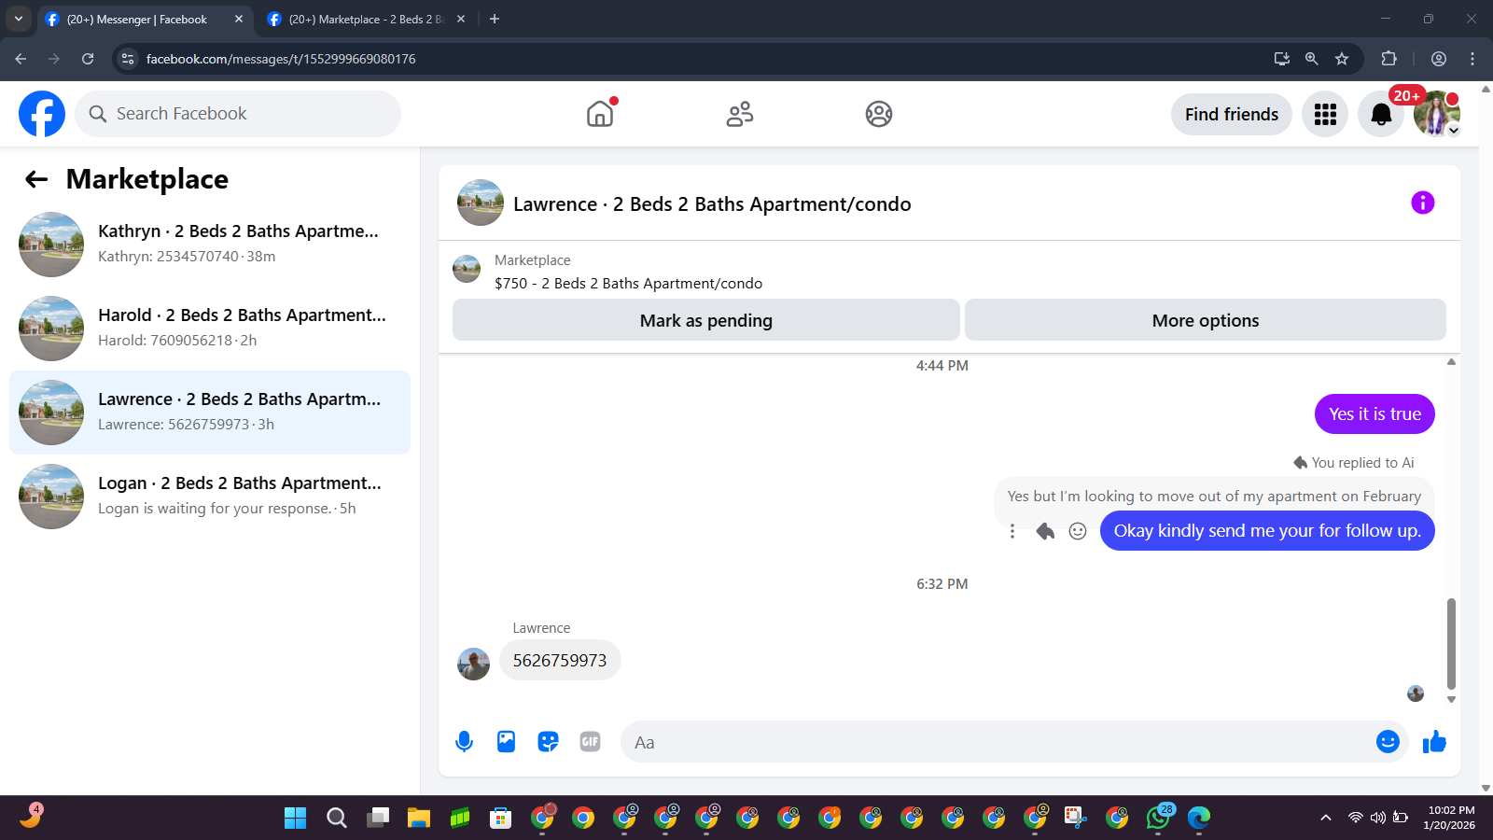Open the Facebook menu grid icon
This screenshot has height=840, width=1493.
coord(1325,115)
